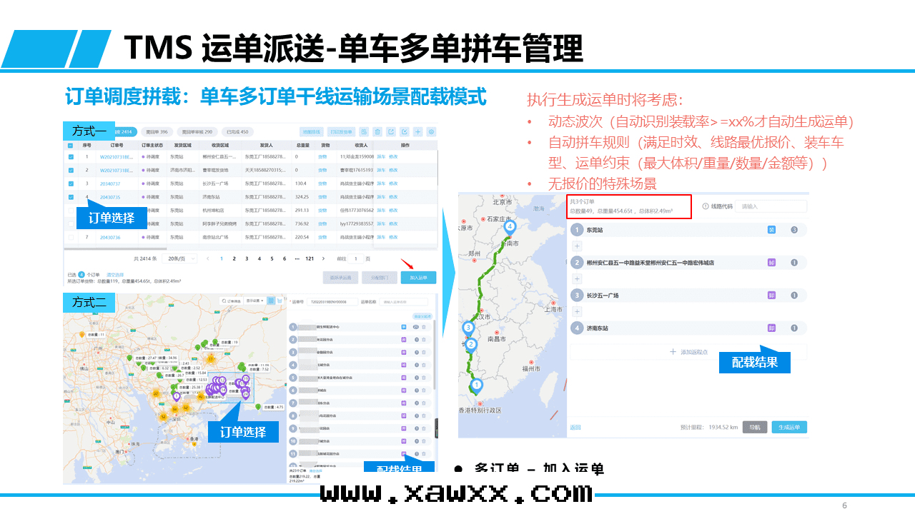This screenshot has height=514, width=915.
Task: Uncheck checkbox for order 20340737
Action: point(70,183)
